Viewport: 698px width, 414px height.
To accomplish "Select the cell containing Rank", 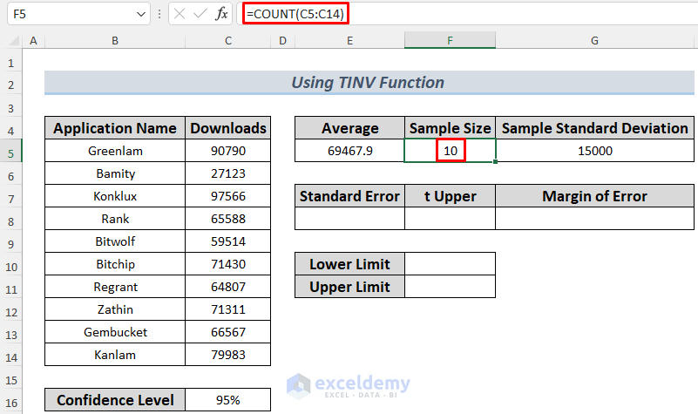I will [x=115, y=219].
